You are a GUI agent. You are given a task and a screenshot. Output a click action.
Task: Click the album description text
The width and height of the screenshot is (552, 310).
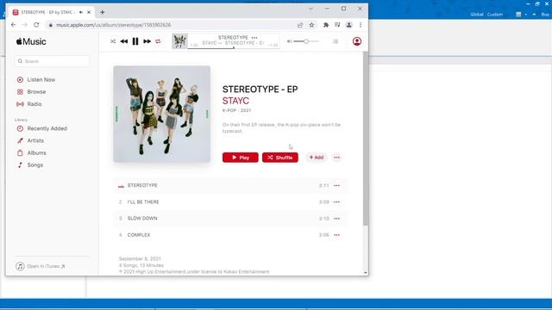[281, 128]
